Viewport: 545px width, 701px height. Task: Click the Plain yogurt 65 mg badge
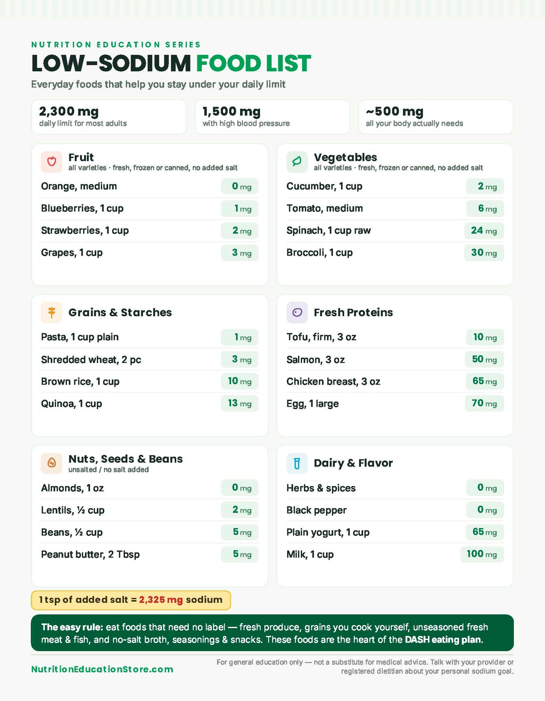point(485,532)
